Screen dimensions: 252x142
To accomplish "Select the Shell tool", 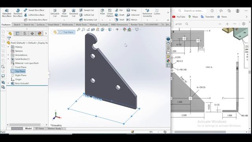I will click(119, 20).
